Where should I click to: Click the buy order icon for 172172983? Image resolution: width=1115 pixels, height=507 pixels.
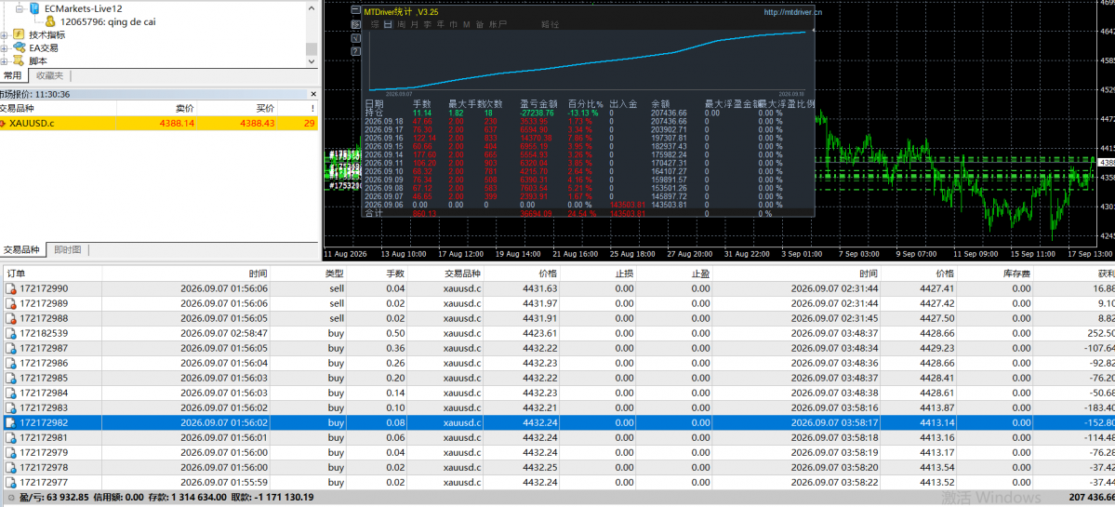10,407
